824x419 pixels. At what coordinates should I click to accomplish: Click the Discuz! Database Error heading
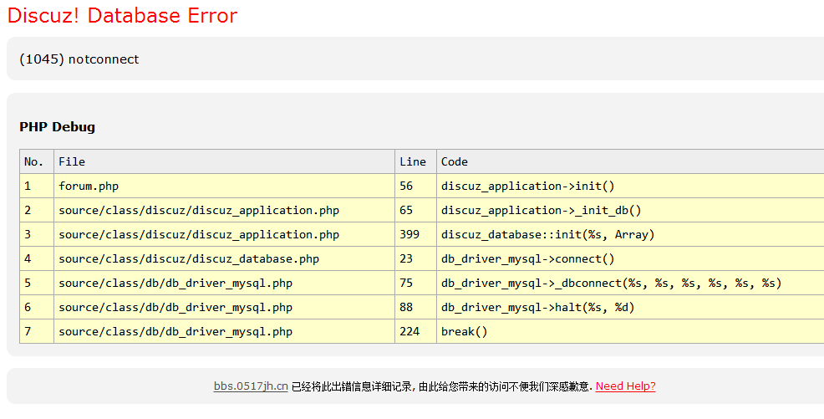click(x=123, y=15)
